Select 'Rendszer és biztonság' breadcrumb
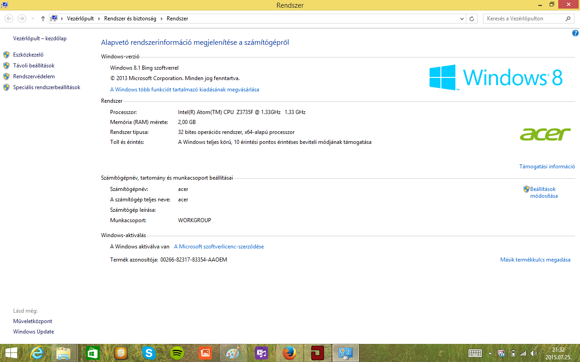The height and width of the screenshot is (362, 580). 130,19
